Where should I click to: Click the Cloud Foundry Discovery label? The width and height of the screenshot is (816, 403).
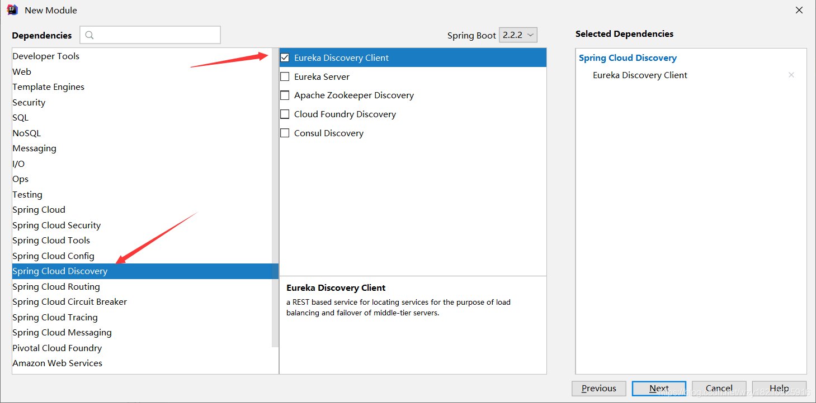click(x=345, y=114)
